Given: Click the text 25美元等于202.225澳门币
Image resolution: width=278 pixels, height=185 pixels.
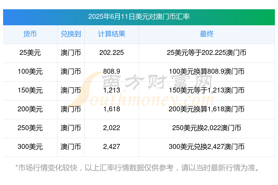Looking at the screenshot, I should tap(207, 53).
